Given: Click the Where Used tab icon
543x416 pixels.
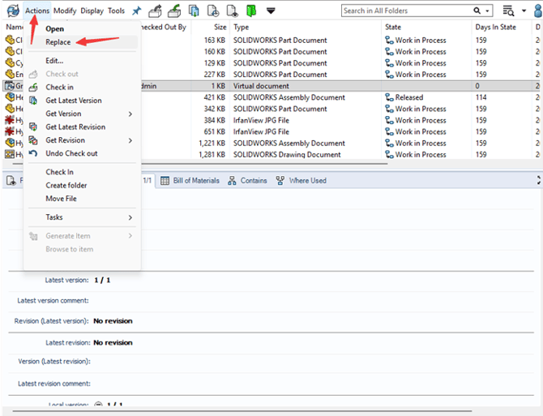Looking at the screenshot, I should [280, 181].
